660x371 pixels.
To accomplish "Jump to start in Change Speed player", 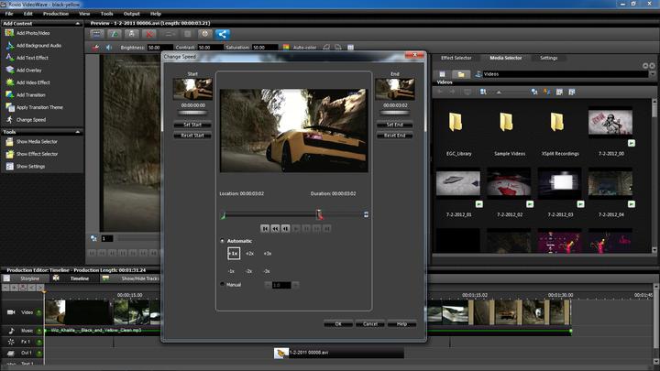I will [x=265, y=228].
